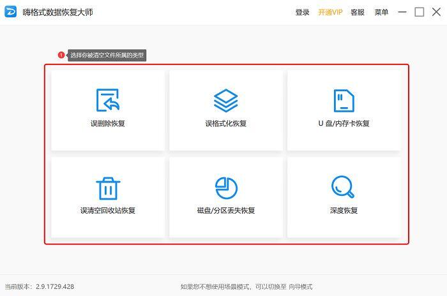Viewport: 447px width, 296px height.
Task: Click the app logo in title bar
Action: tap(11, 12)
